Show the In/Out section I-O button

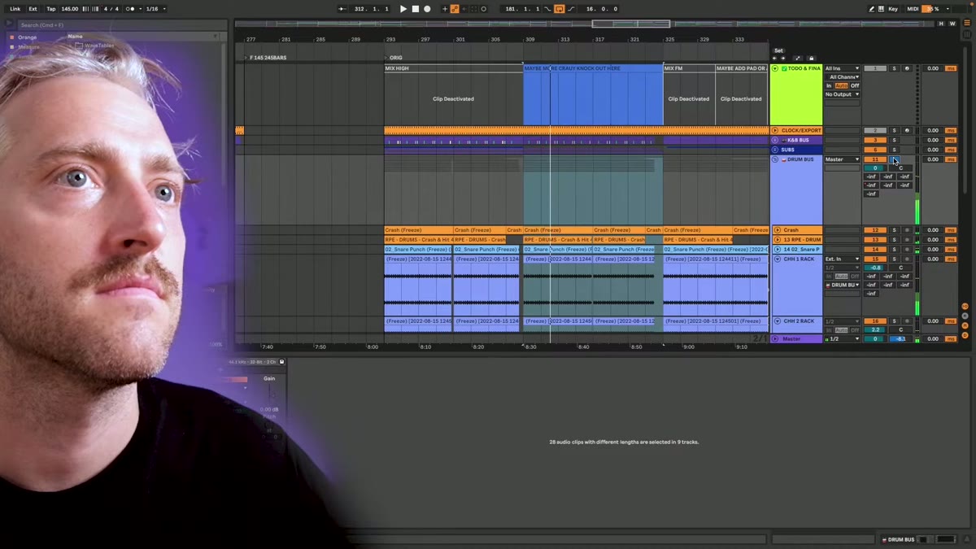tap(965, 306)
